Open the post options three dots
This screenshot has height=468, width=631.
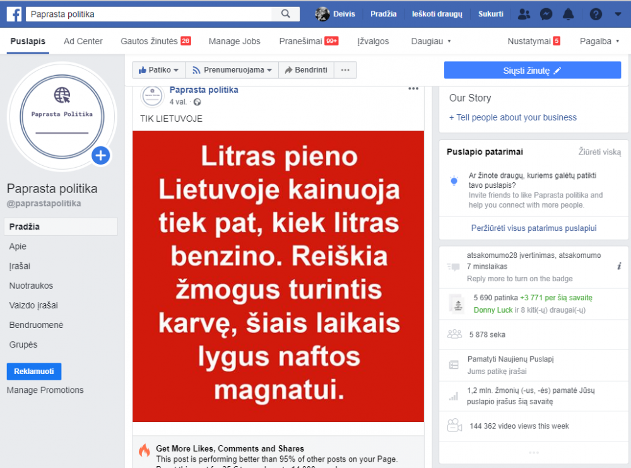pos(413,88)
